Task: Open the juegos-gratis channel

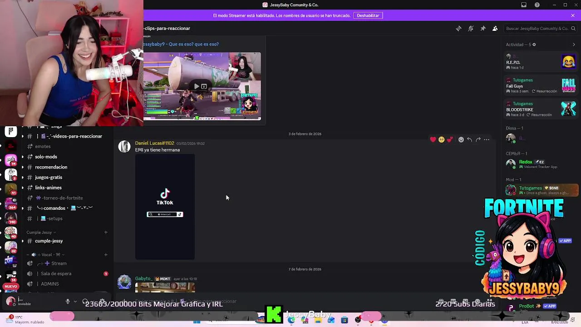Action: point(66,177)
